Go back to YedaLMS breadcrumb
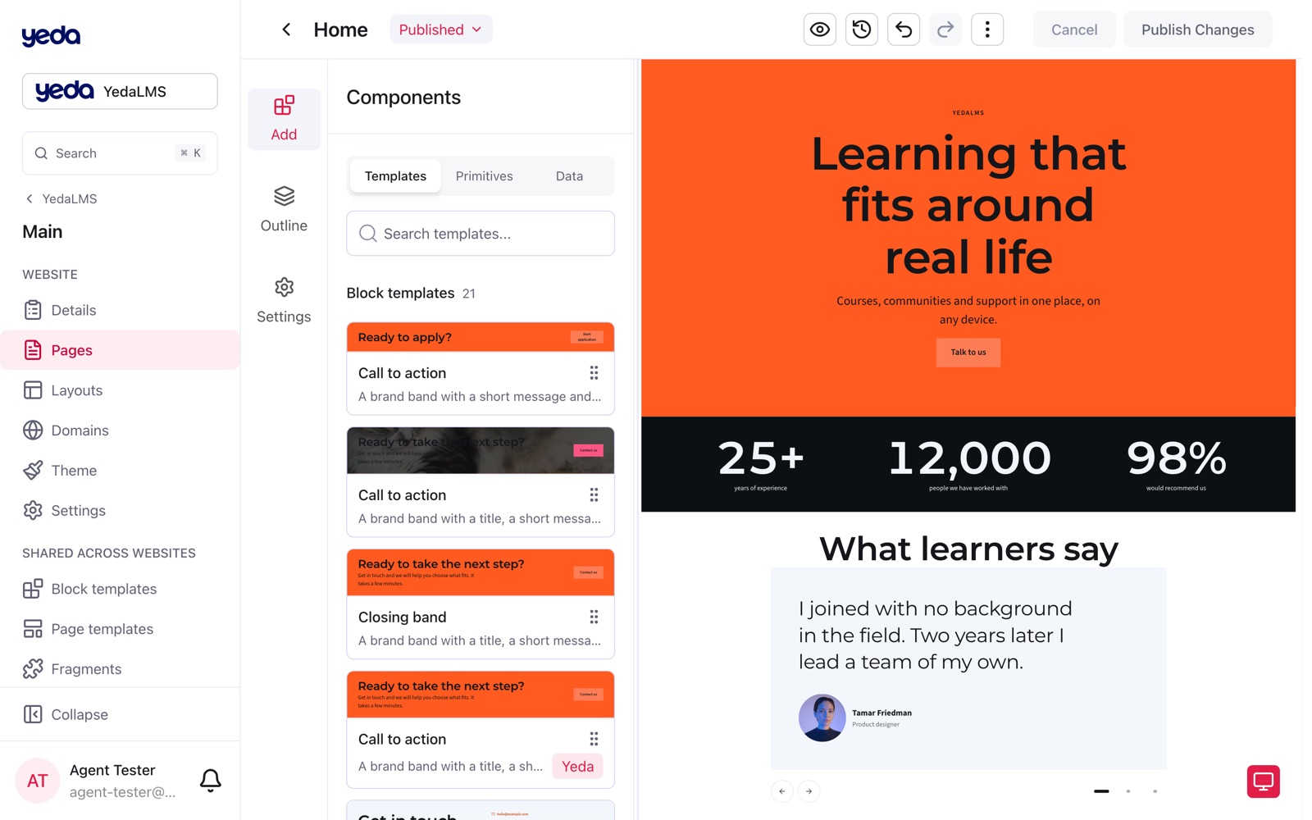This screenshot has height=820, width=1312. tap(61, 198)
